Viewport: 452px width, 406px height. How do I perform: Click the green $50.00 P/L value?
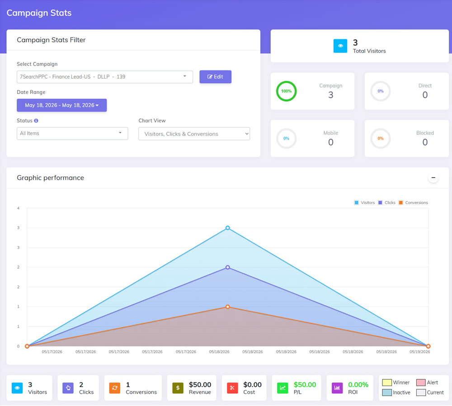[305, 385]
